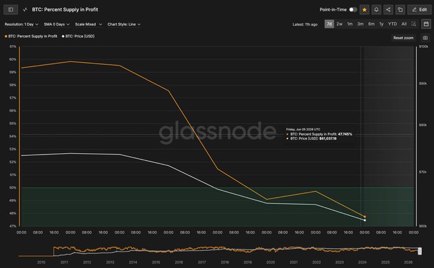Open the calendar date picker icon
434x268 pixels.
tap(426, 24)
